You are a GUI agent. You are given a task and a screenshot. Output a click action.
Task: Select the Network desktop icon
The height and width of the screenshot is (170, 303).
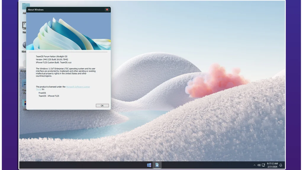click(24, 45)
